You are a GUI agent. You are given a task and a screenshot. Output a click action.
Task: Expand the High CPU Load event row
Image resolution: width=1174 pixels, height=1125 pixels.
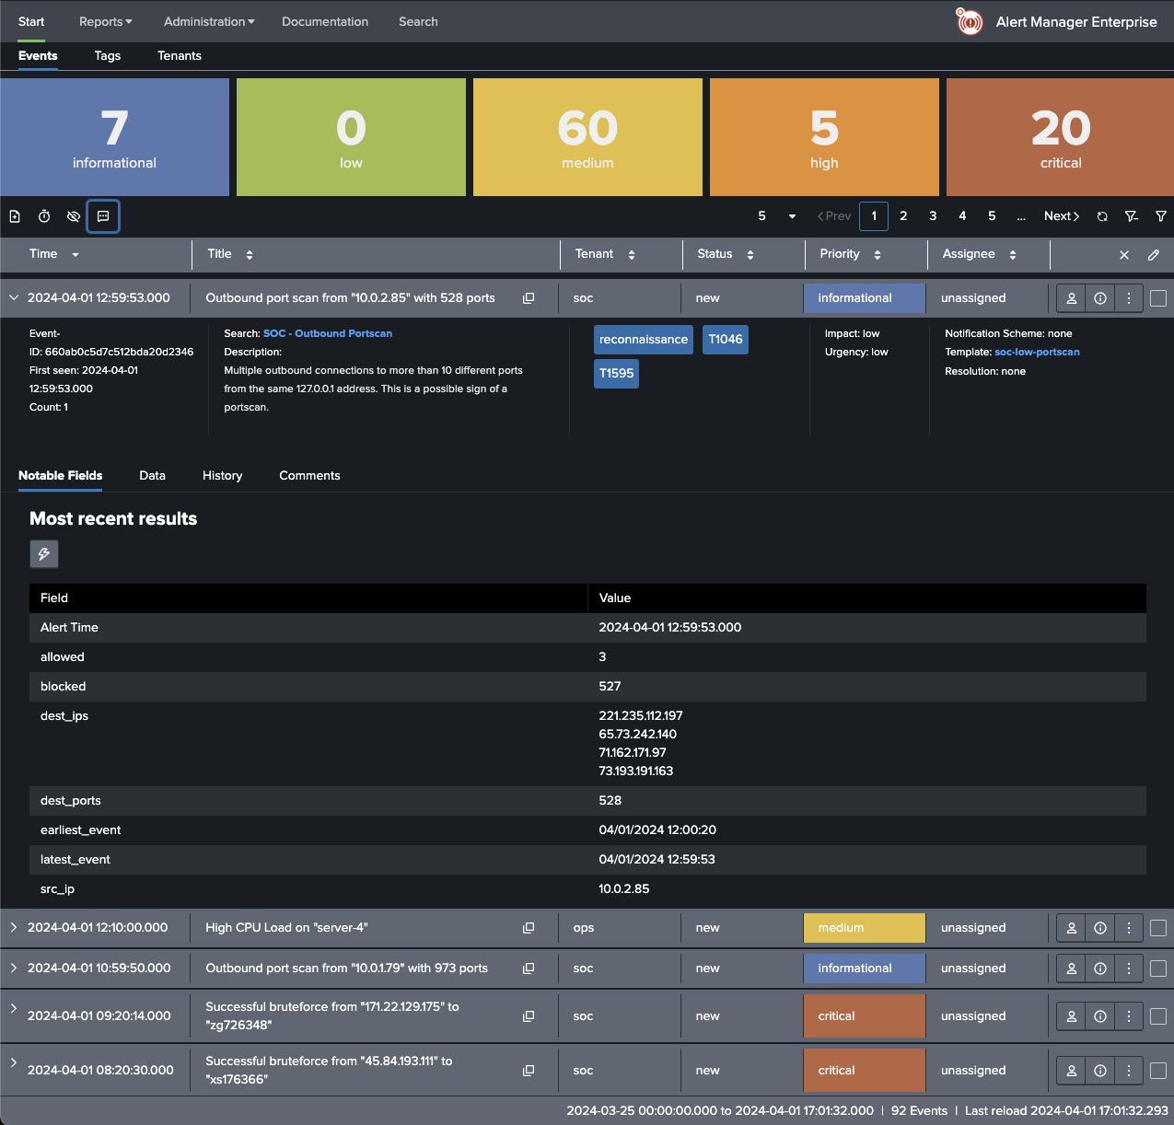pos(14,927)
